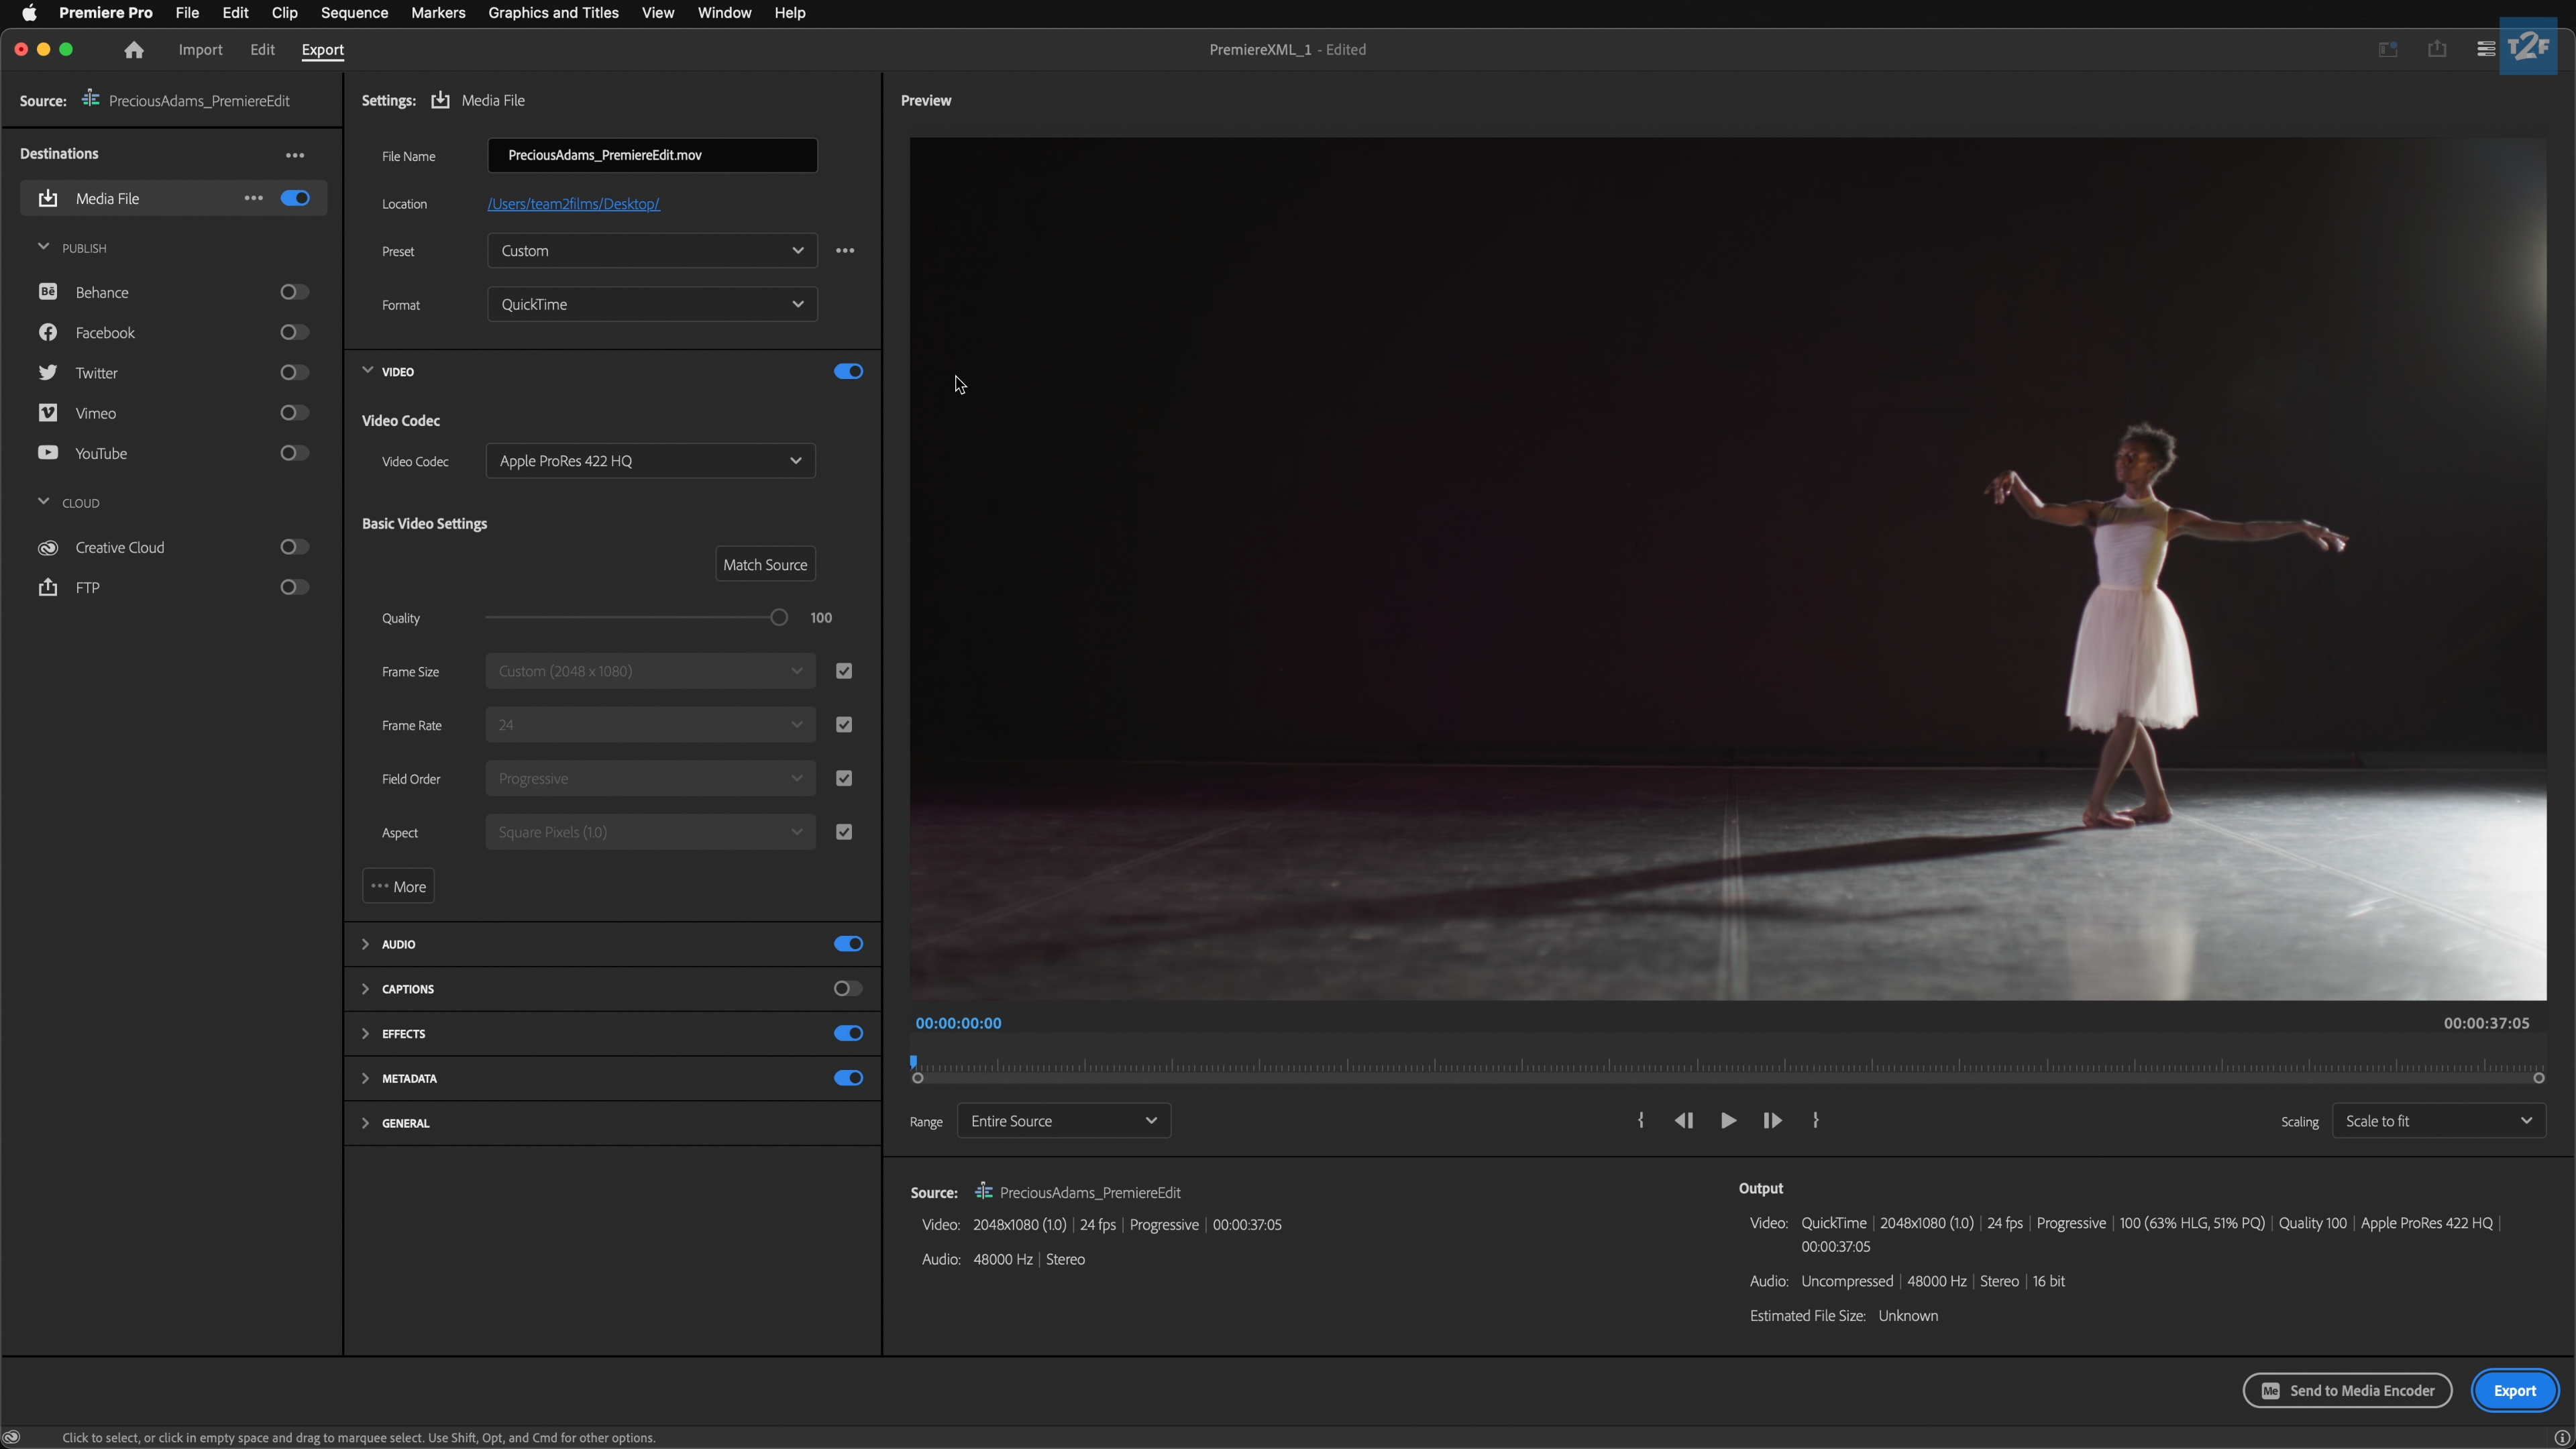The width and height of the screenshot is (2576, 1449).
Task: Click the Quick Export share icon
Action: (2437, 50)
